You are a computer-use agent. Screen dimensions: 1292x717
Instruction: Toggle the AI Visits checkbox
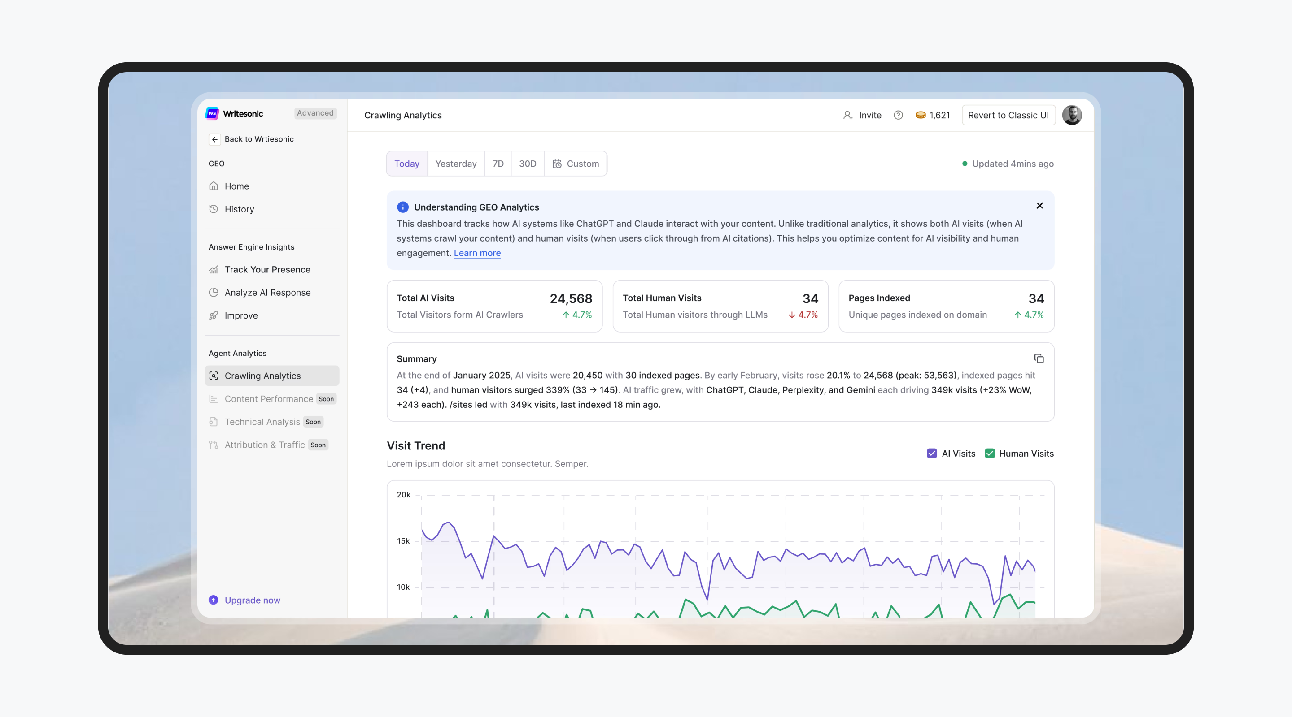[x=932, y=454]
